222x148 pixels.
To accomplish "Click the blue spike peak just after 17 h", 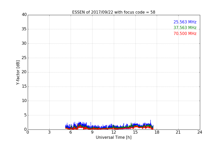I will [151, 120].
